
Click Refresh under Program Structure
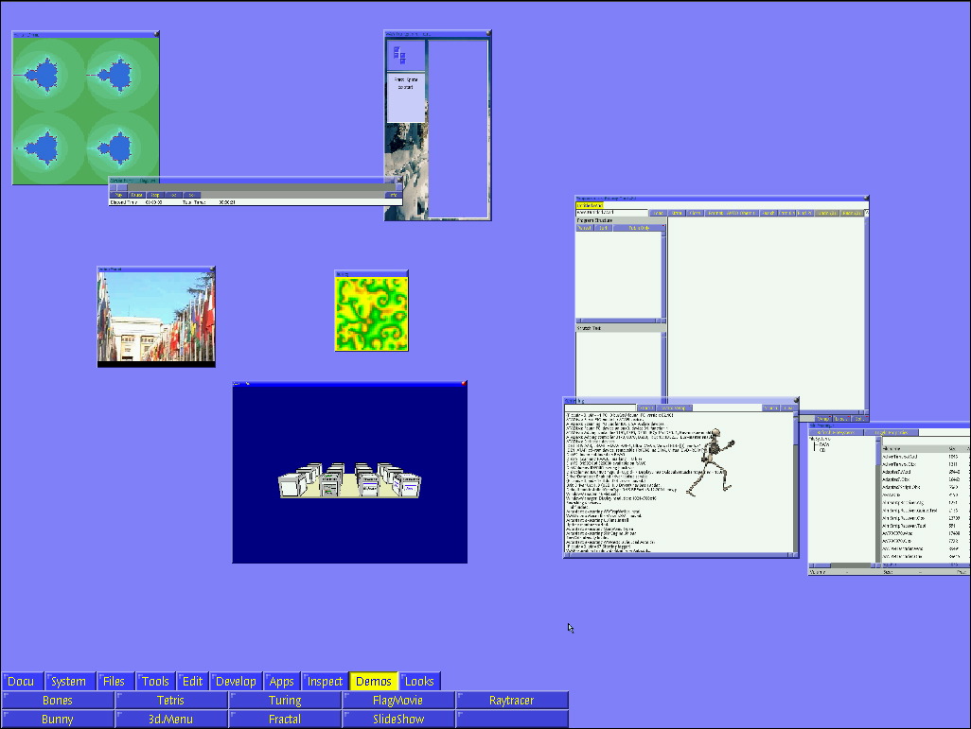(585, 228)
